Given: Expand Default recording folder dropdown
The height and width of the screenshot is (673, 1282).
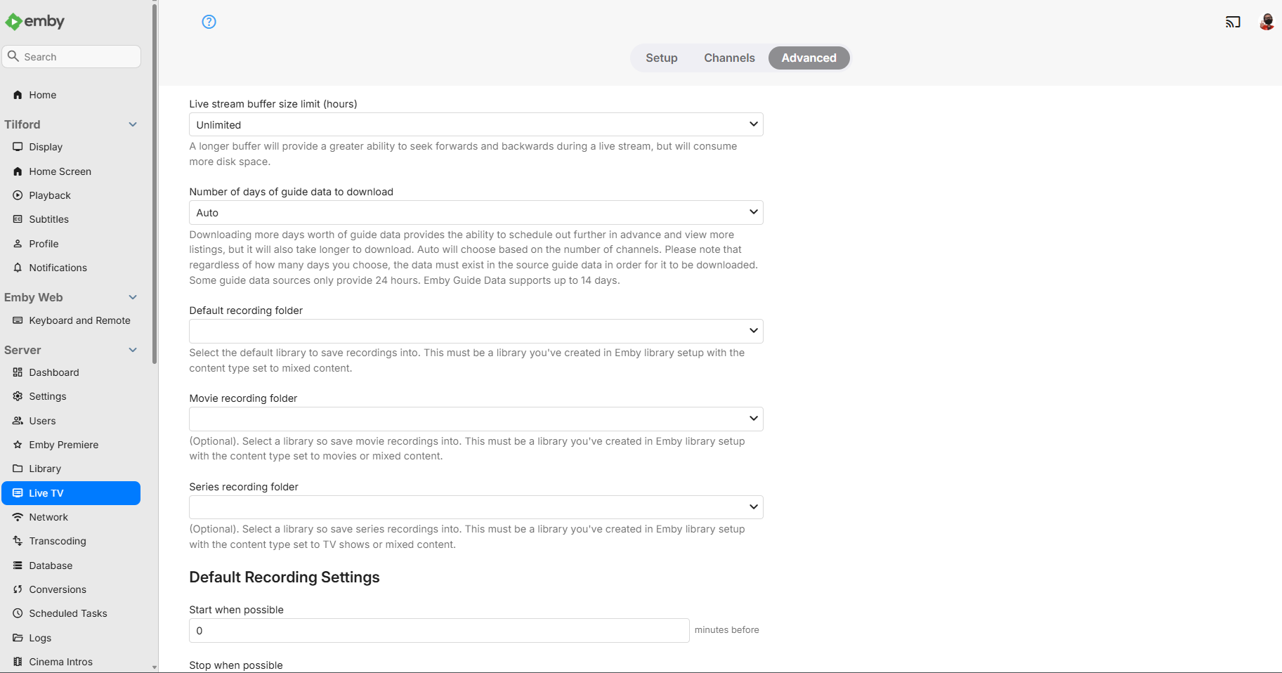Looking at the screenshot, I should tap(476, 331).
